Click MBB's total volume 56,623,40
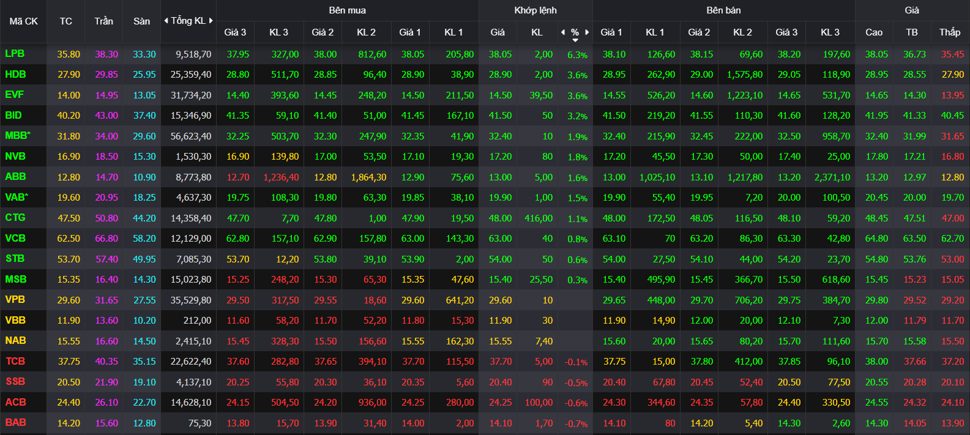970x435 pixels. tap(191, 136)
